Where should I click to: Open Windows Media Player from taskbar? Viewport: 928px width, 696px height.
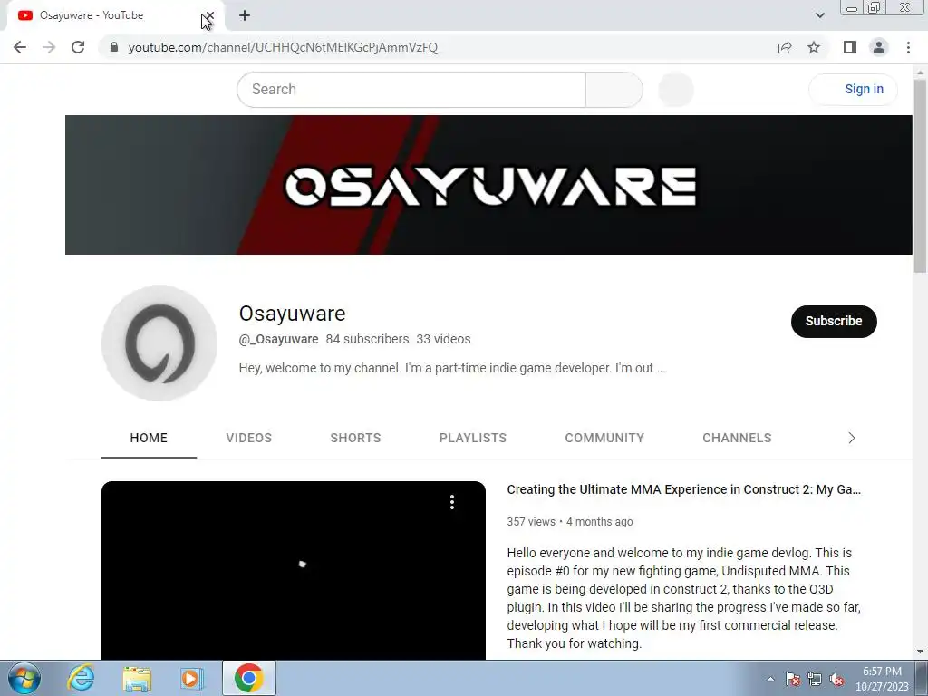(192, 678)
